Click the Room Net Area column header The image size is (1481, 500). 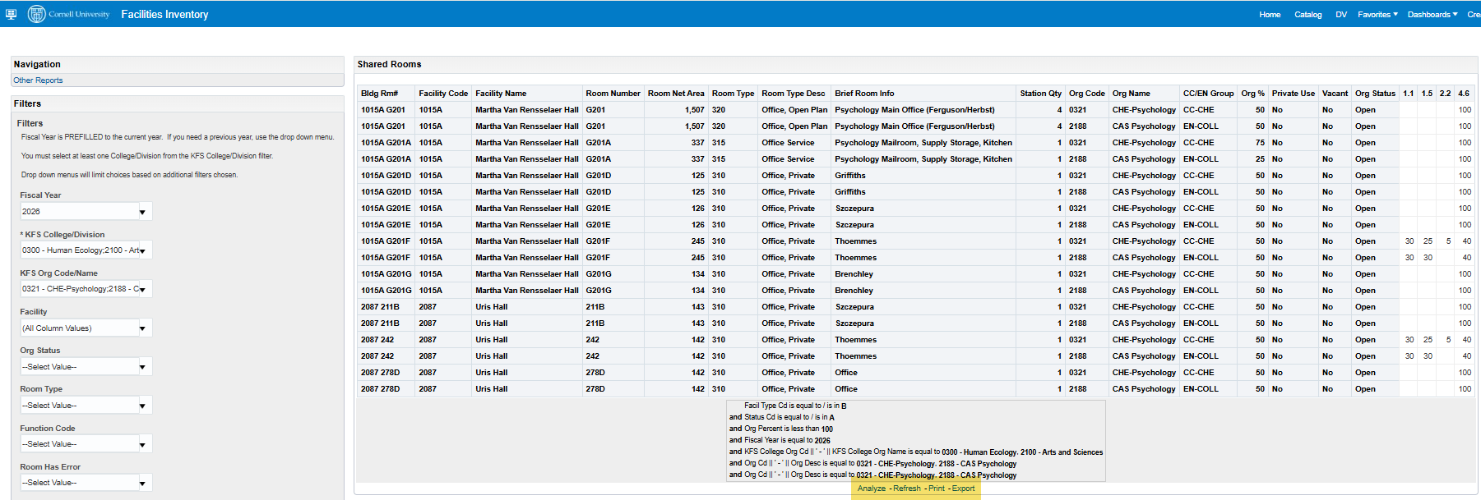pyautogui.click(x=675, y=94)
